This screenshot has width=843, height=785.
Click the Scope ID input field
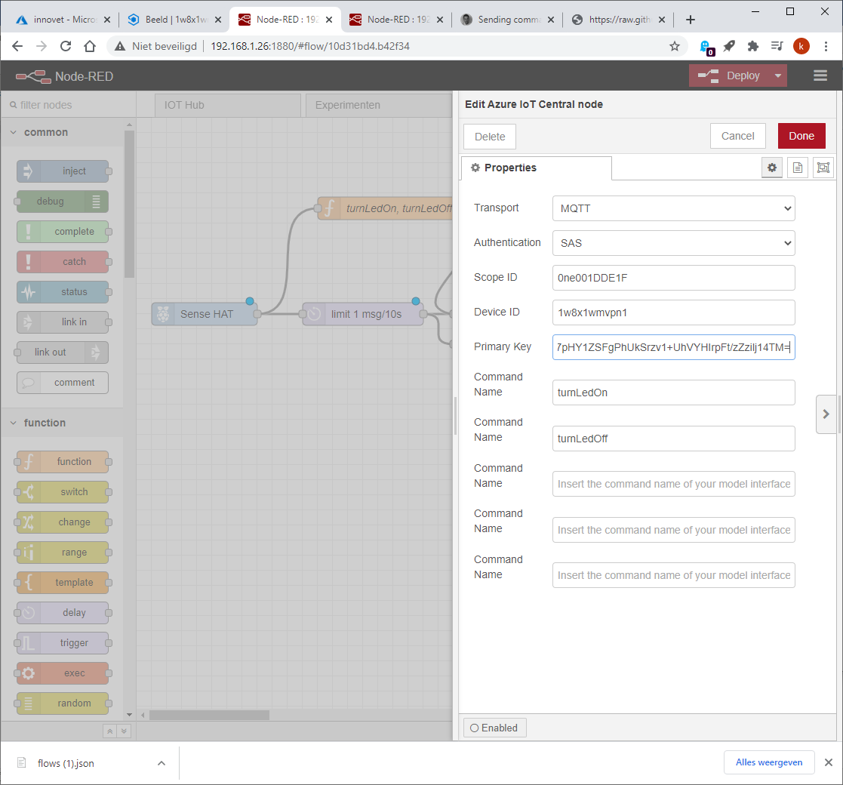click(x=674, y=278)
